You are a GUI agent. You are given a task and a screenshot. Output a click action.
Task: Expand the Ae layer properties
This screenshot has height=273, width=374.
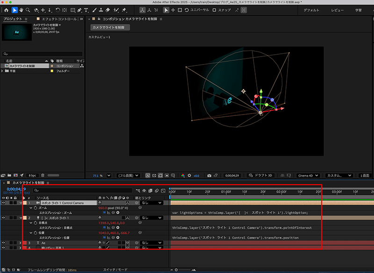[x=20, y=243]
